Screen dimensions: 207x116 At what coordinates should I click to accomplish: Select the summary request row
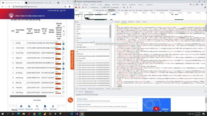click(92, 45)
